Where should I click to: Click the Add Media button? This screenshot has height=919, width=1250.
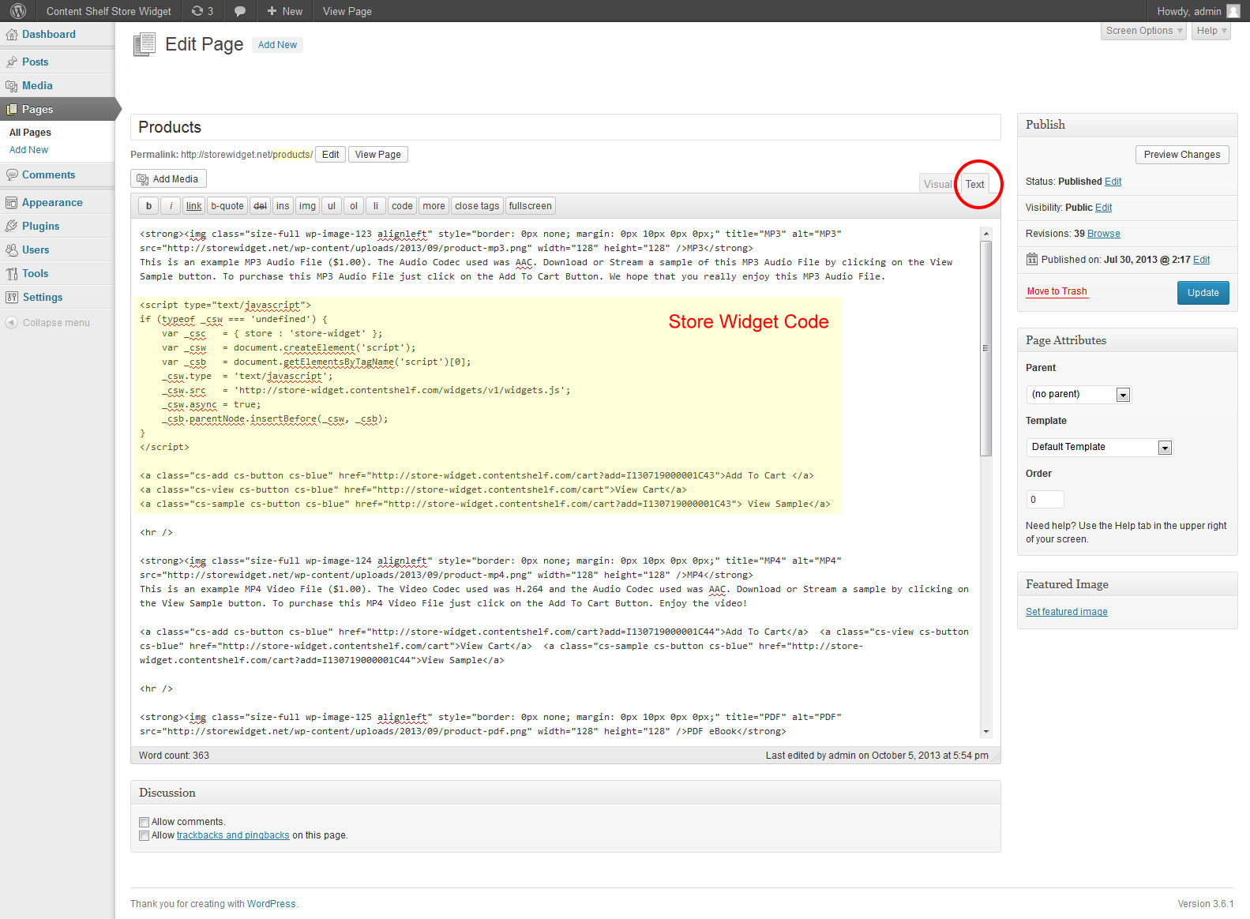pyautogui.click(x=168, y=179)
